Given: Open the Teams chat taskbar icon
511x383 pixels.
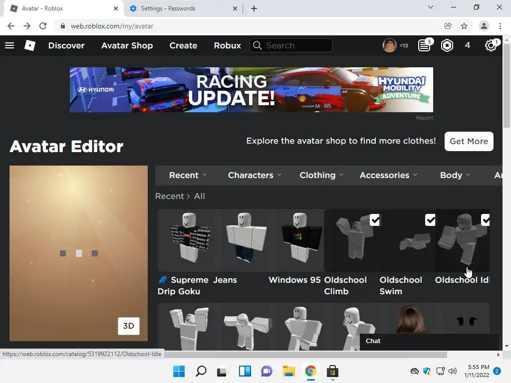Looking at the screenshot, I should (x=266, y=371).
